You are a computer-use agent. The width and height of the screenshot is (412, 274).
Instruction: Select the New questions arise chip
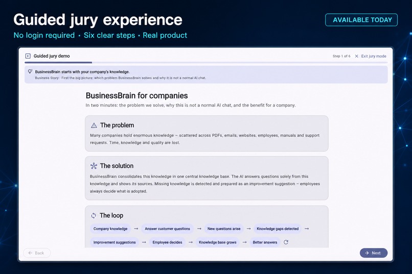click(224, 229)
